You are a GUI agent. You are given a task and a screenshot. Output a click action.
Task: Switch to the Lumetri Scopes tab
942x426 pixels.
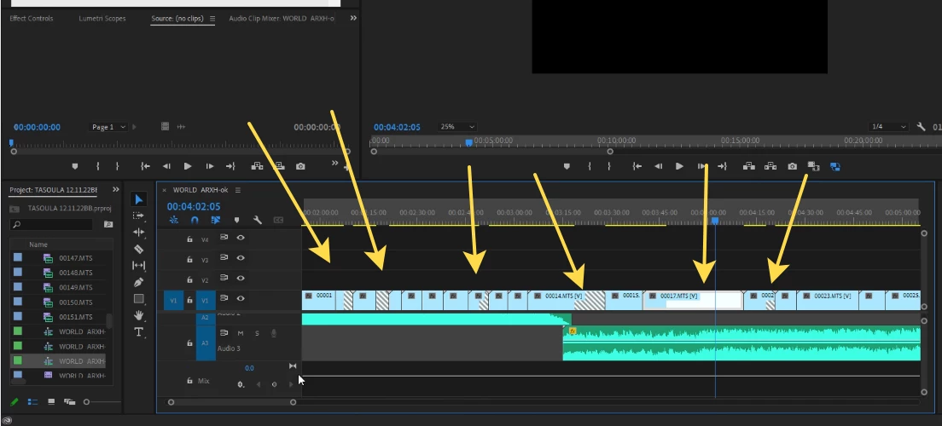102,19
